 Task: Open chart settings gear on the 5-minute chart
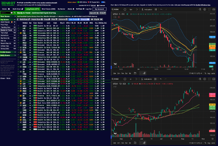coord(205,10)
